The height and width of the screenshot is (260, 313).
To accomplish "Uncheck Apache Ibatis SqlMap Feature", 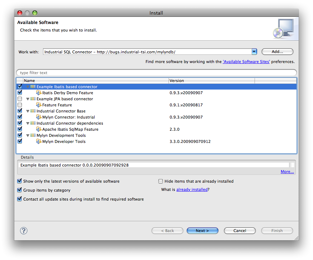I will point(20,129).
